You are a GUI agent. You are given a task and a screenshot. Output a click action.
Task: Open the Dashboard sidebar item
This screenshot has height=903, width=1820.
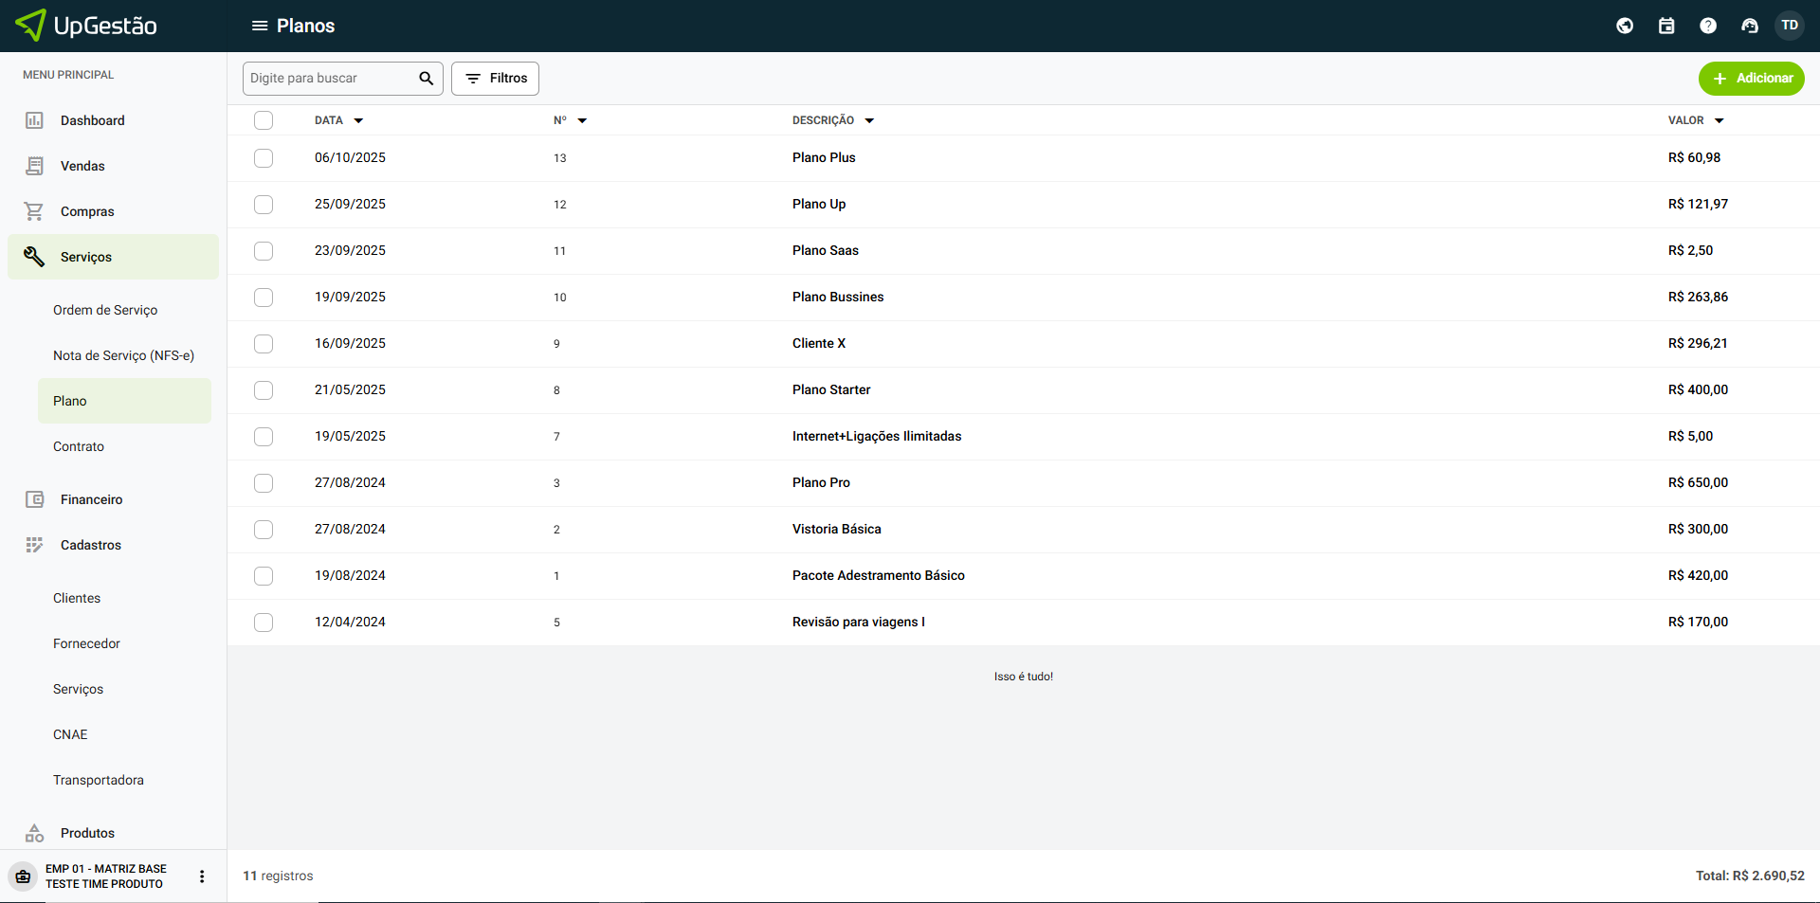point(92,120)
